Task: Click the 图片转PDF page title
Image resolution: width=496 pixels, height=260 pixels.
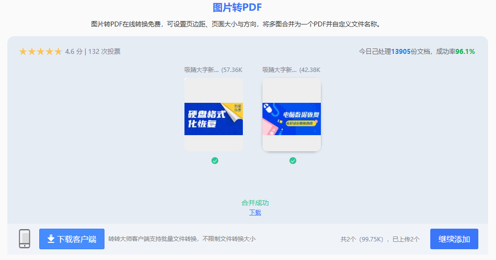Action: tap(237, 7)
